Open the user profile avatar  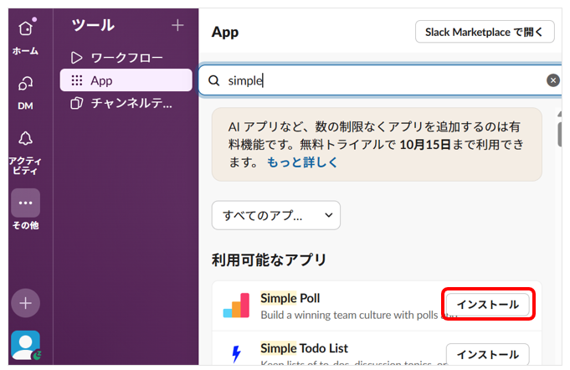click(25, 345)
